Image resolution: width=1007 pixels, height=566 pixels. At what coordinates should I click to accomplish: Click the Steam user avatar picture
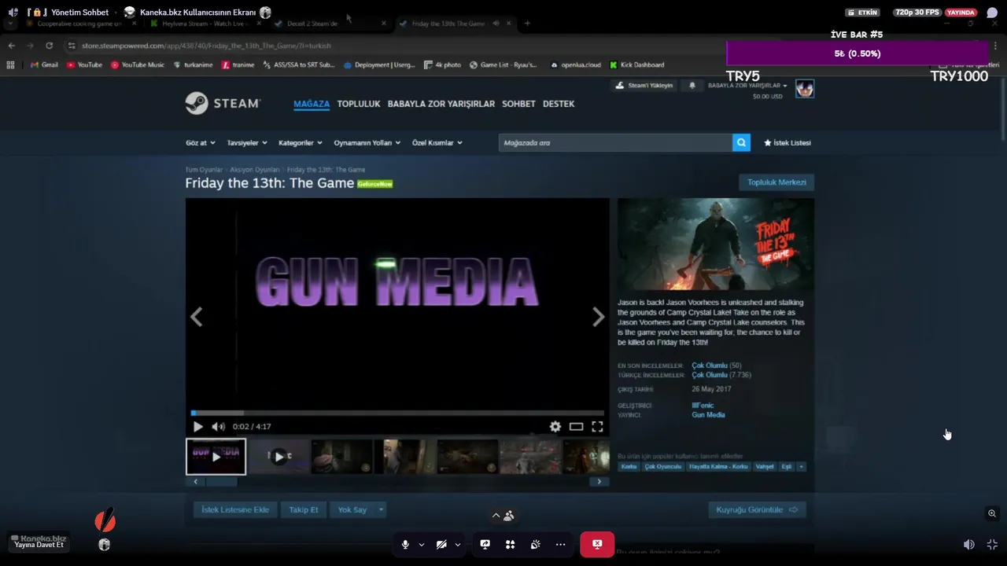(x=804, y=88)
